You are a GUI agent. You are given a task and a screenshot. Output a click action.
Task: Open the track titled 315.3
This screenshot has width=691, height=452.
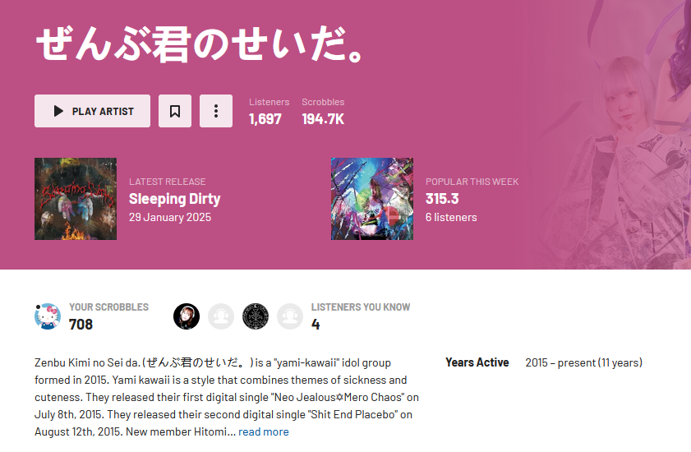(x=442, y=199)
